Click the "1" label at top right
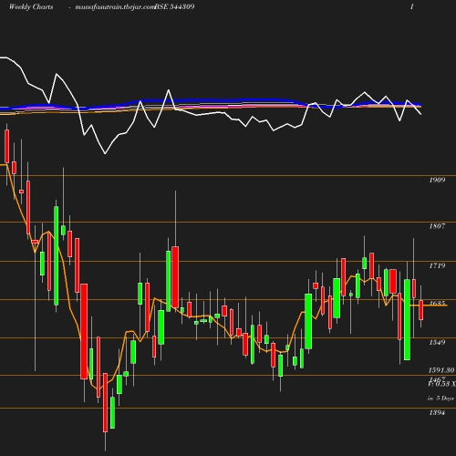This screenshot has width=456, height=456. coord(412,7)
